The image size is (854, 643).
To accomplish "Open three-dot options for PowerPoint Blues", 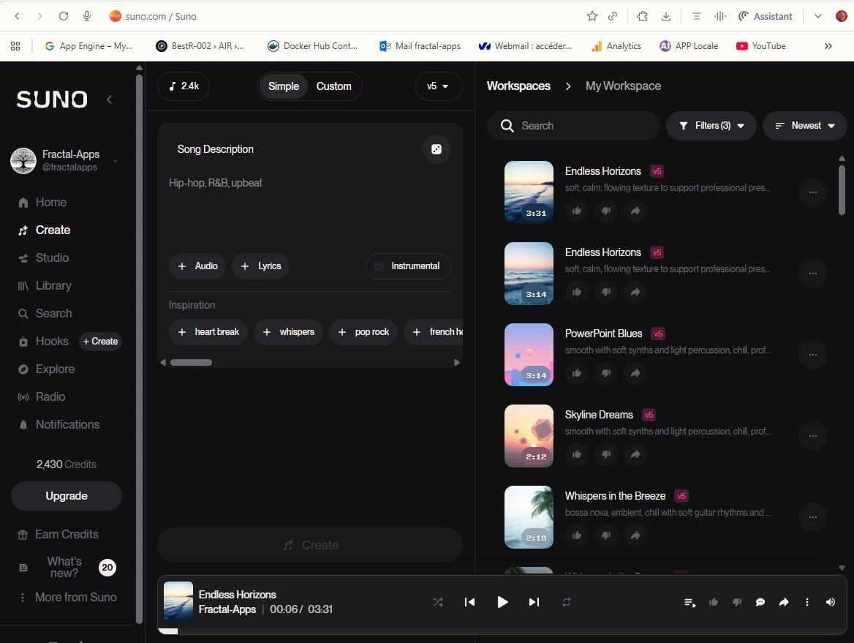I will click(x=812, y=355).
